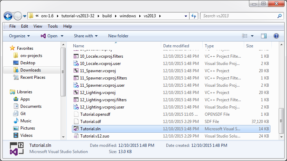This screenshot has height=161, width=287.
Task: Select Downloads in the Favorites list
Action: [x=30, y=70]
